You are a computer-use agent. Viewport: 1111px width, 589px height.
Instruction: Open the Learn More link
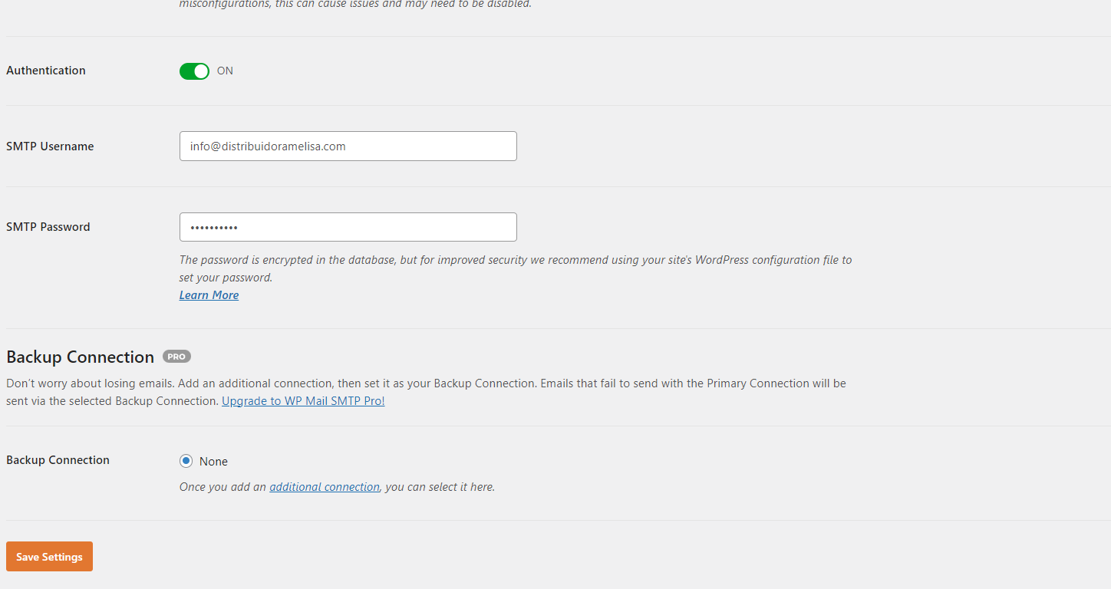click(209, 295)
